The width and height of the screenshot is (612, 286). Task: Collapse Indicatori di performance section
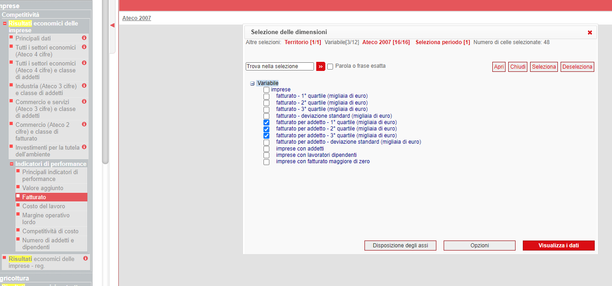pyautogui.click(x=11, y=164)
